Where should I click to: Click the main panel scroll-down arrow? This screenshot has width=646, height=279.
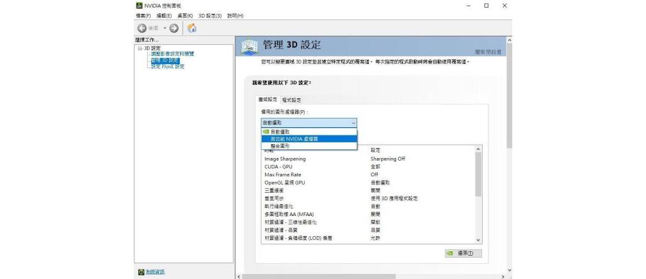click(509, 270)
